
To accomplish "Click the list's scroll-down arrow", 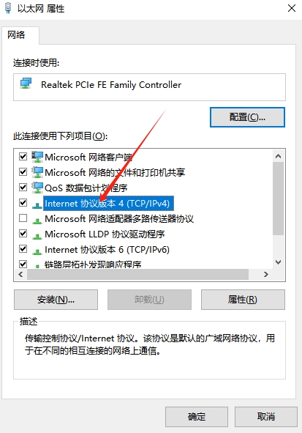I will point(279,262).
